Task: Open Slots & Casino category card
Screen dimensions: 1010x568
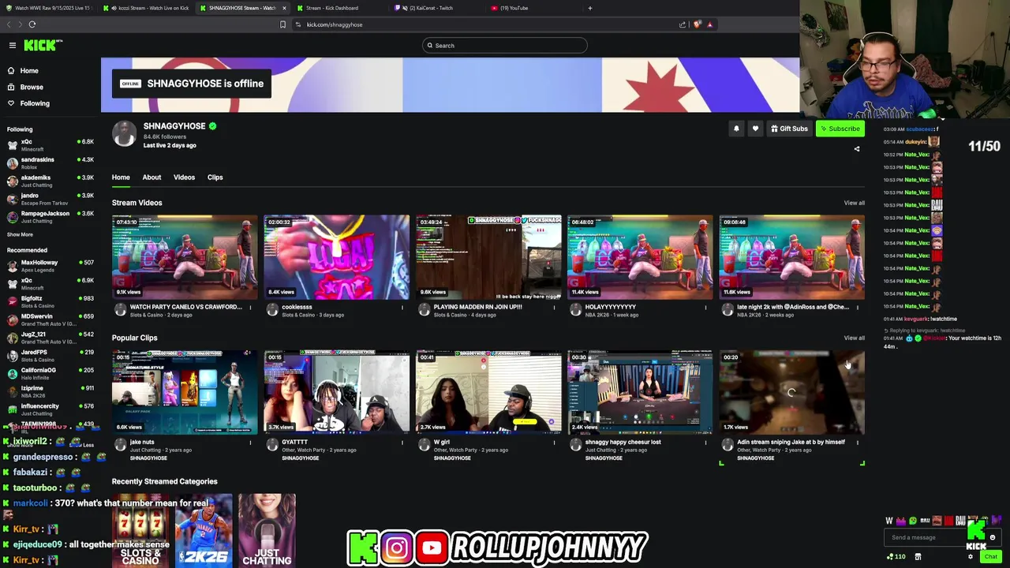Action: (140, 530)
